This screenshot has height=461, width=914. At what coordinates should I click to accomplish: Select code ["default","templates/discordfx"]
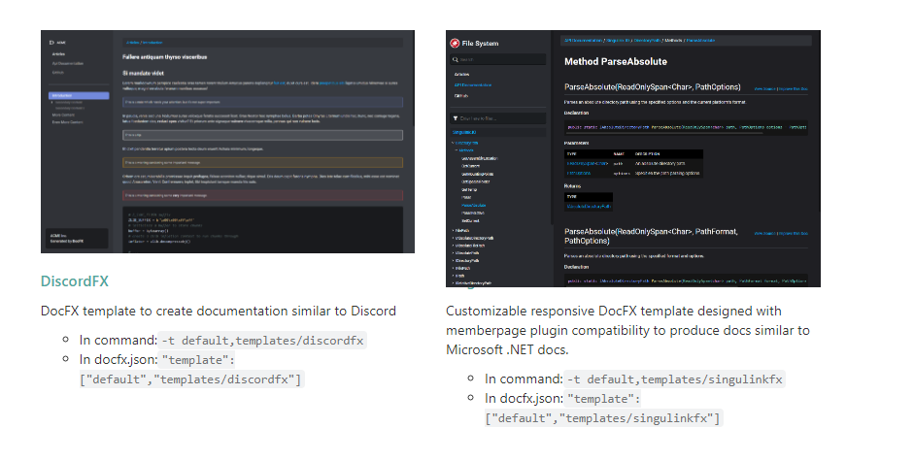[190, 379]
